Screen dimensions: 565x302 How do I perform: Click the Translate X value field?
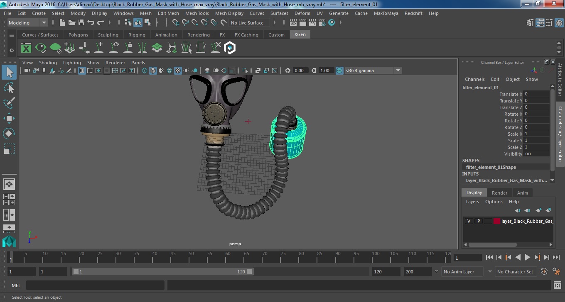(x=536, y=94)
